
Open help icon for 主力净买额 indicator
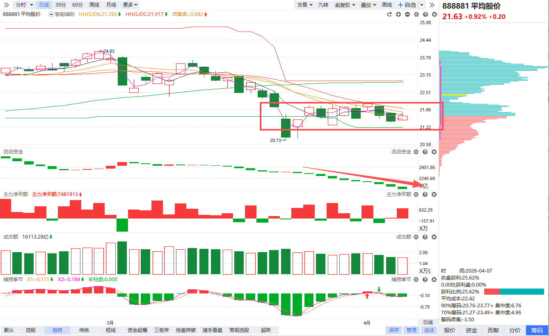[x=425, y=194]
